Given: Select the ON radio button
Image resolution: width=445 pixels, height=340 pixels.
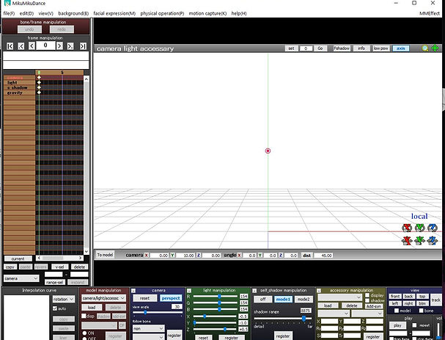Looking at the screenshot, I should [x=84, y=333].
